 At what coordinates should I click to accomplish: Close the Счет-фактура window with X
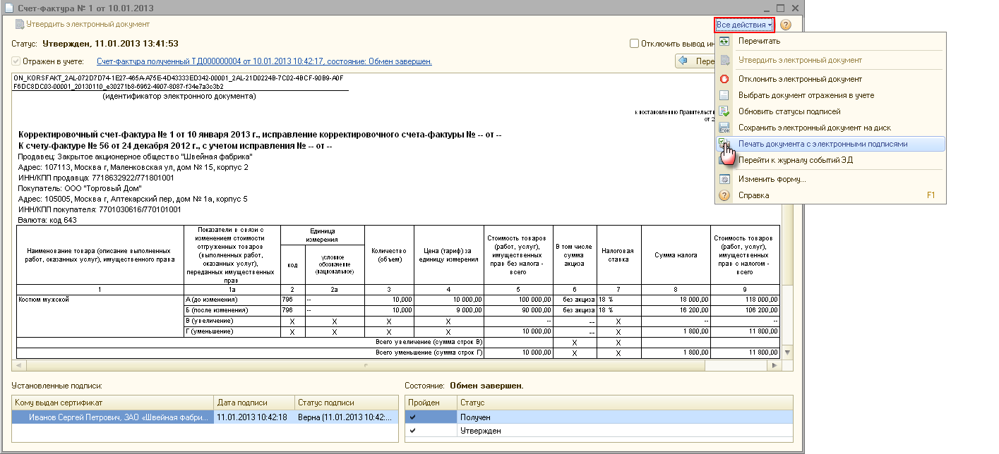click(795, 8)
